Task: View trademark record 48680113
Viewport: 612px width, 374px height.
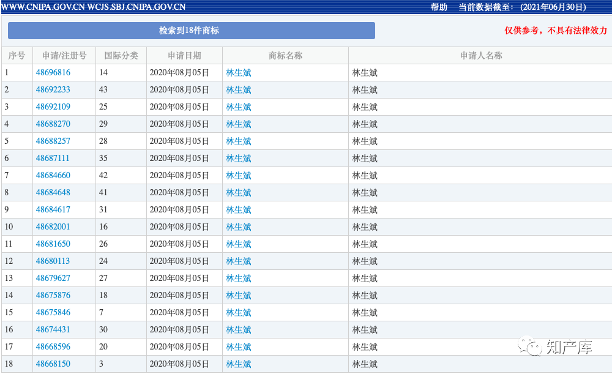Action: click(53, 261)
